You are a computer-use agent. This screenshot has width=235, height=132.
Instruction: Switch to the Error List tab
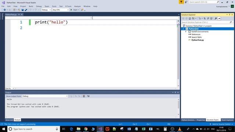(x=9, y=120)
